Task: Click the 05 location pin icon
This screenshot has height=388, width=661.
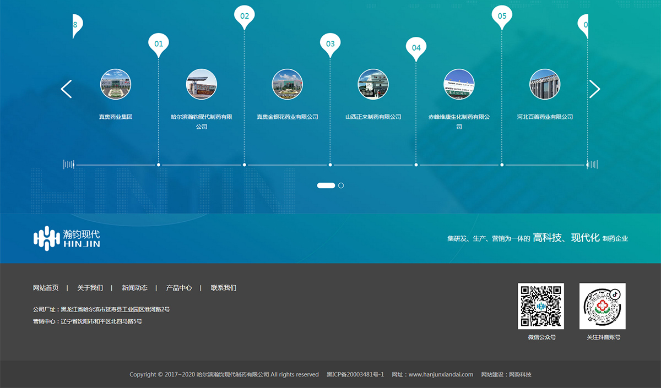Action: (502, 16)
